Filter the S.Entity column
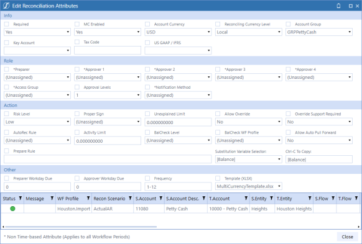The height and width of the screenshot is (244, 362). click(x=271, y=198)
